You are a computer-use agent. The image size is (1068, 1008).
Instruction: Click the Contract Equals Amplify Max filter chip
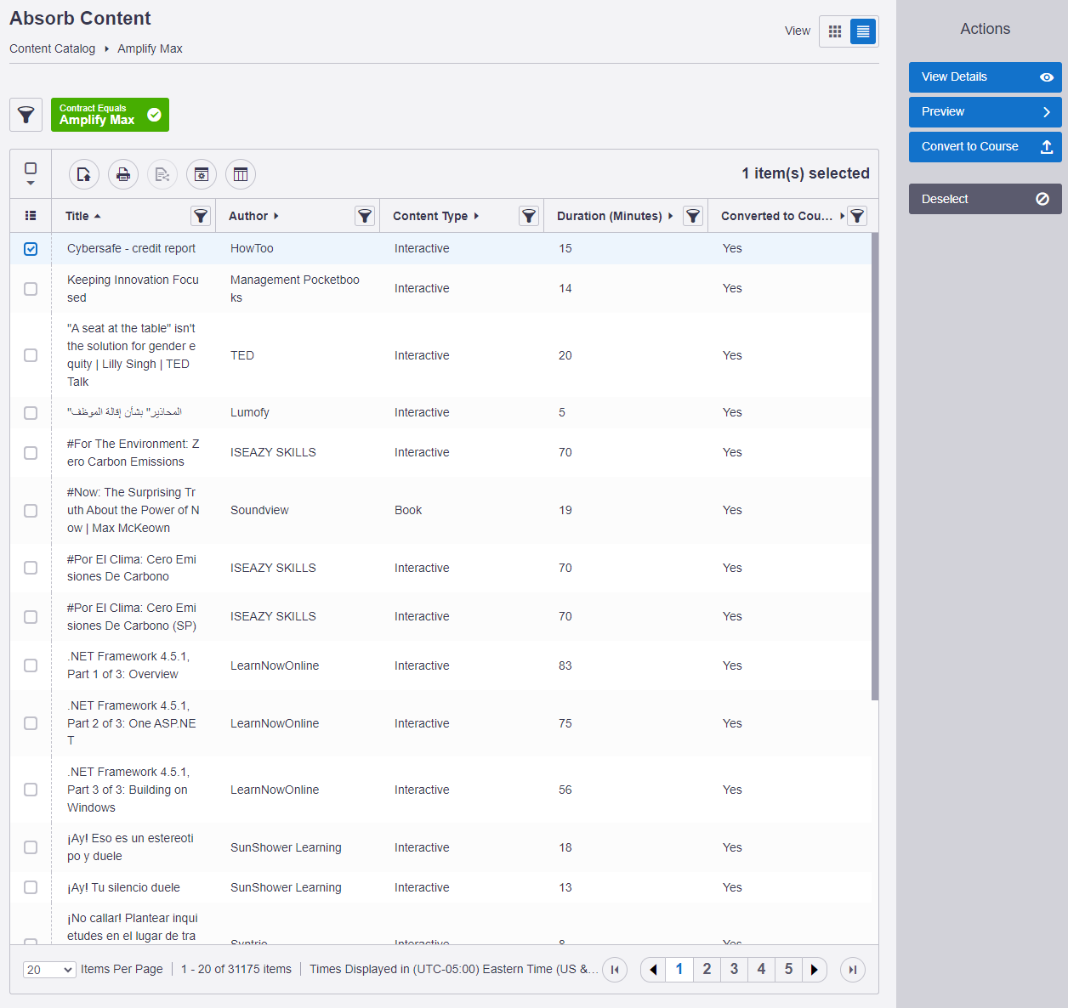[110, 115]
